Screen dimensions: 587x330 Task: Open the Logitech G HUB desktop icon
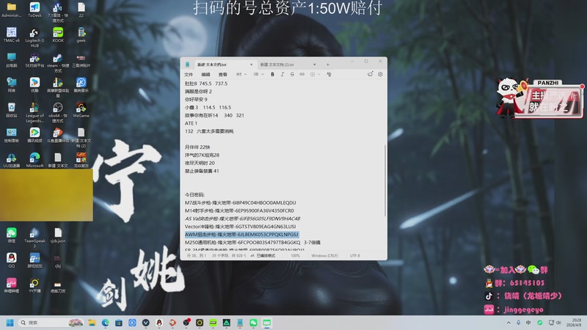pyautogui.click(x=34, y=37)
